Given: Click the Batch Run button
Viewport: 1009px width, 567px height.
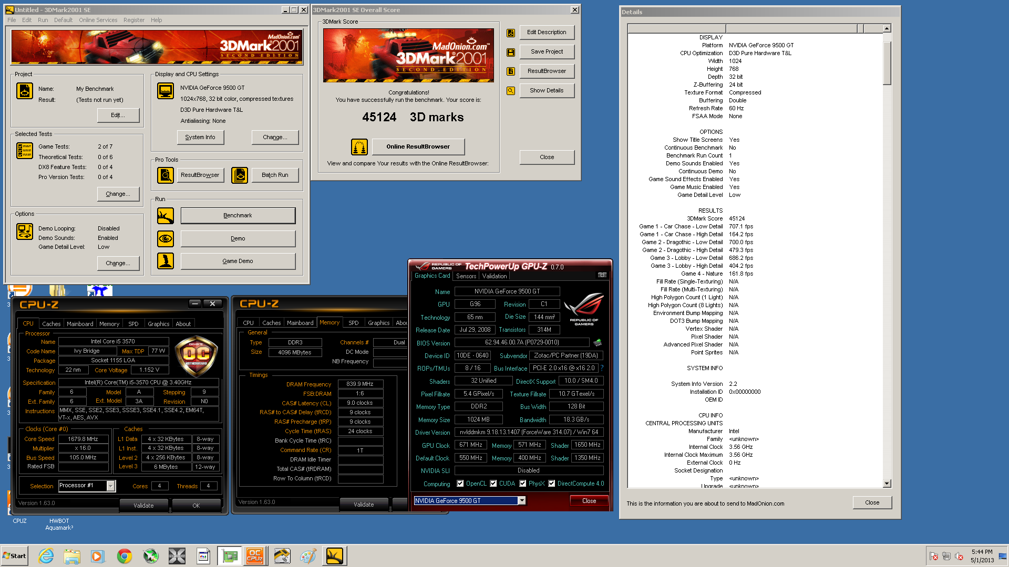Looking at the screenshot, I should coord(275,175).
